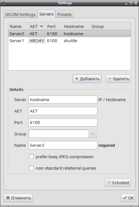The height and width of the screenshot is (207, 139).
Task: Close the Settings window
Action: [x=136, y=3]
